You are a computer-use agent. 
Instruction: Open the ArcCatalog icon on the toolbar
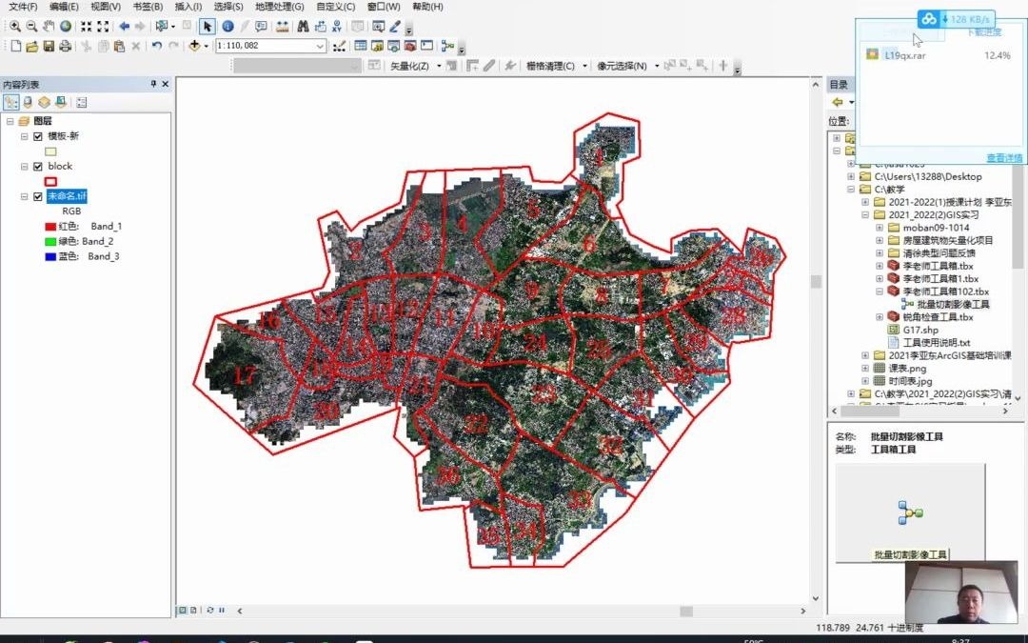(377, 46)
